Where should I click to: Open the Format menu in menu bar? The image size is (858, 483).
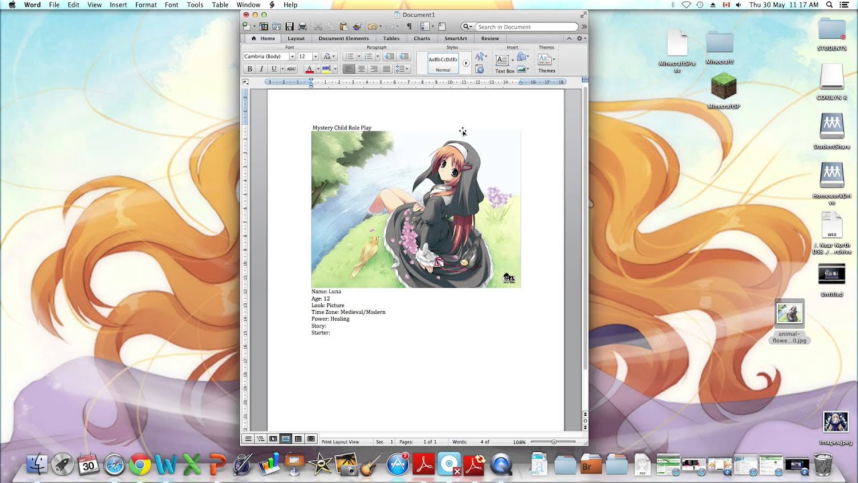pos(146,5)
